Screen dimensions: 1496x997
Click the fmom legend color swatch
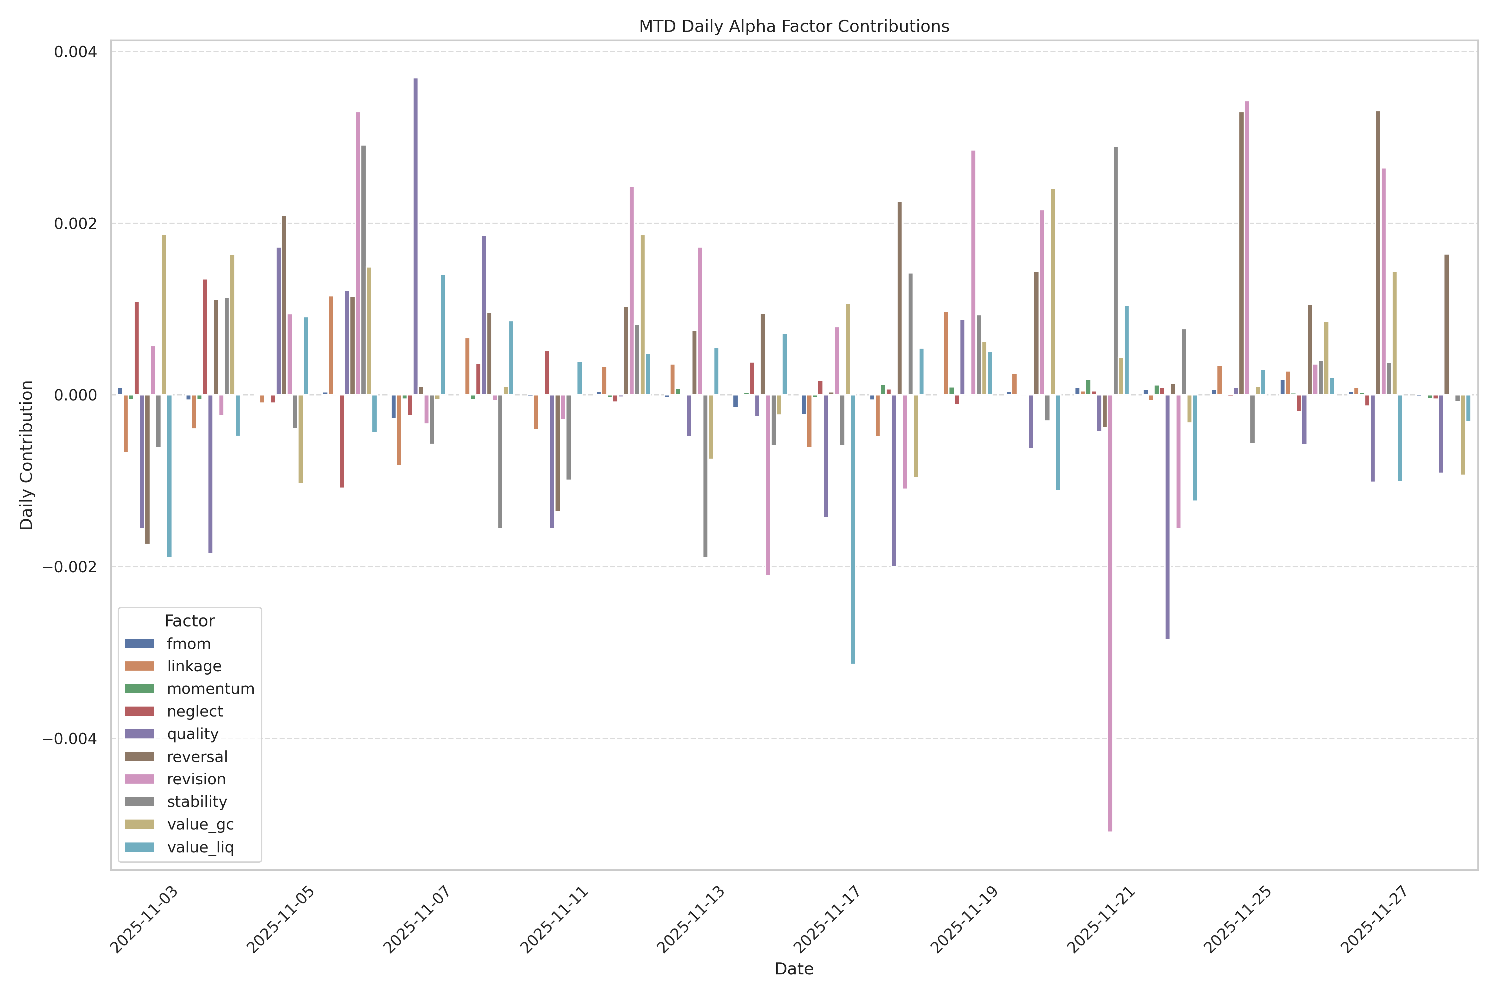[x=139, y=643]
